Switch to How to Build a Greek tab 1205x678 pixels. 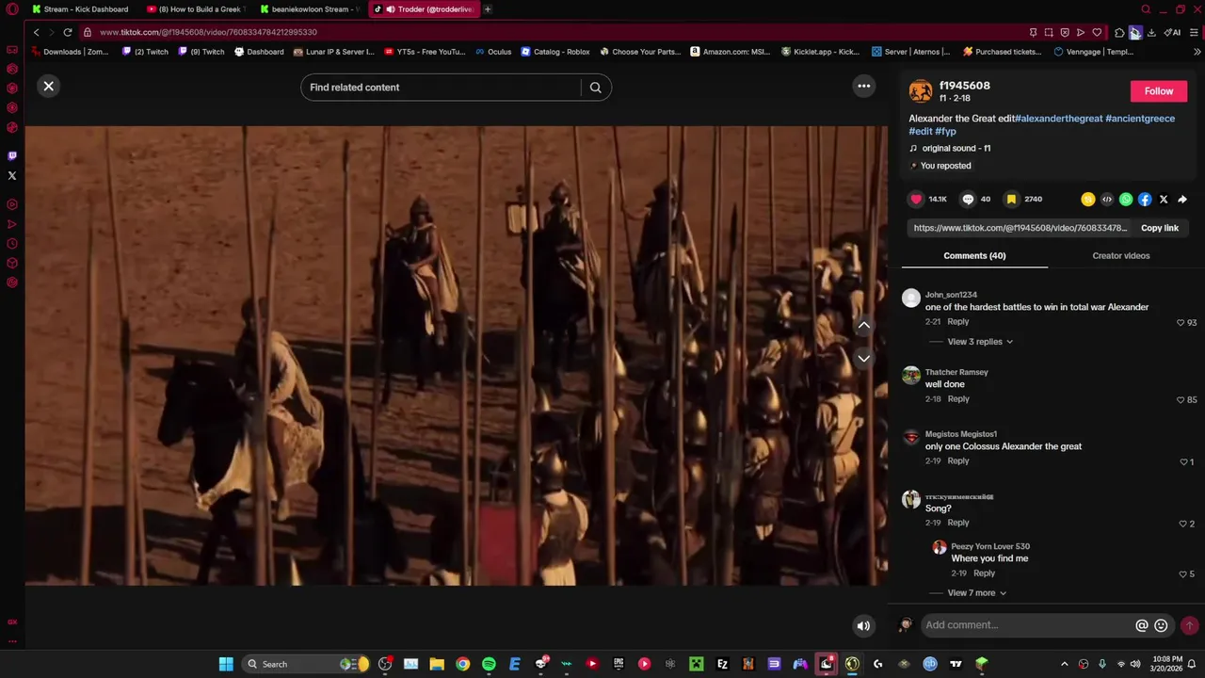(x=196, y=9)
